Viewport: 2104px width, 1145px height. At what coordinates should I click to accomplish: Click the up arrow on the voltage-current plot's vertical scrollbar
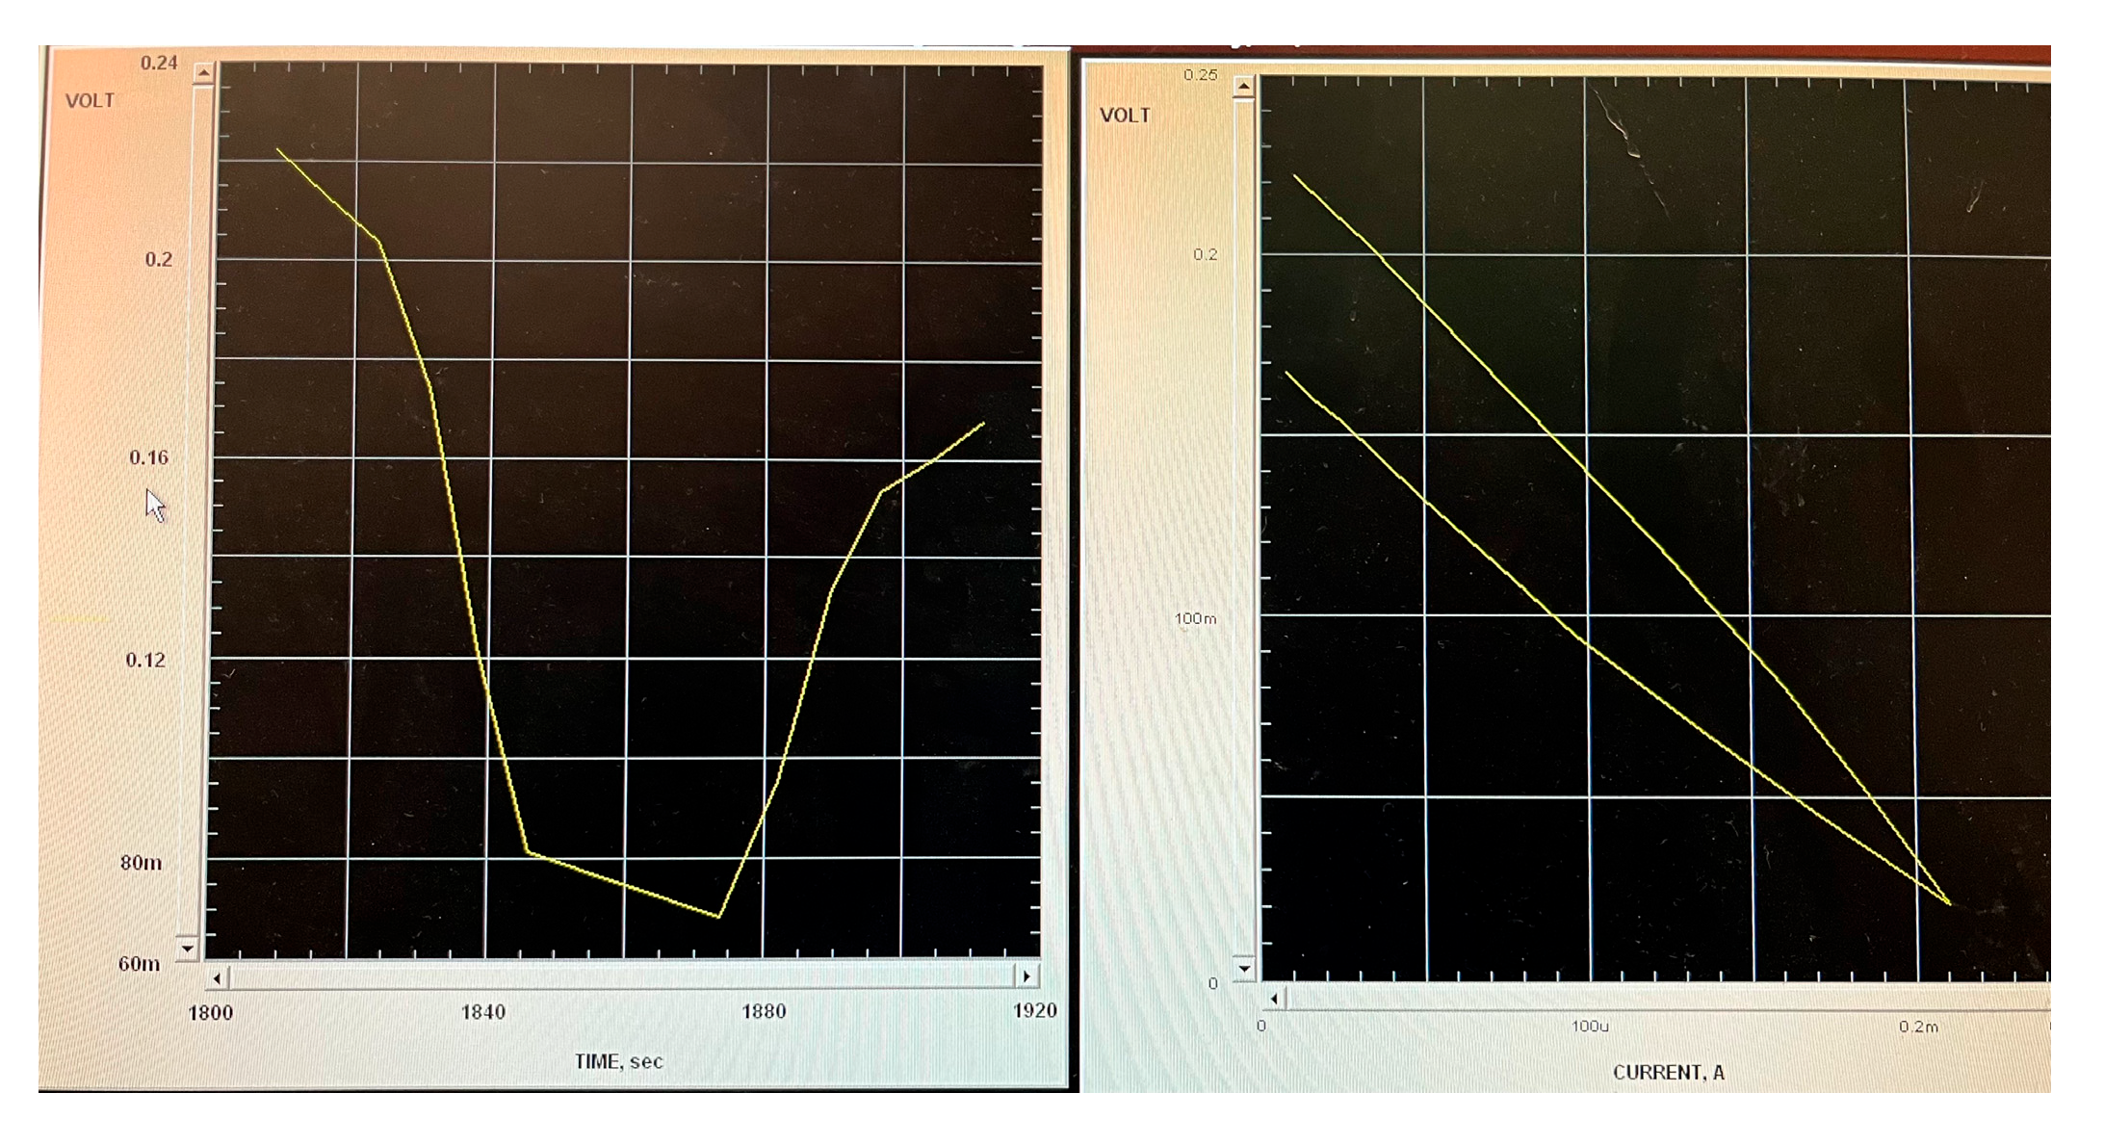point(1244,88)
